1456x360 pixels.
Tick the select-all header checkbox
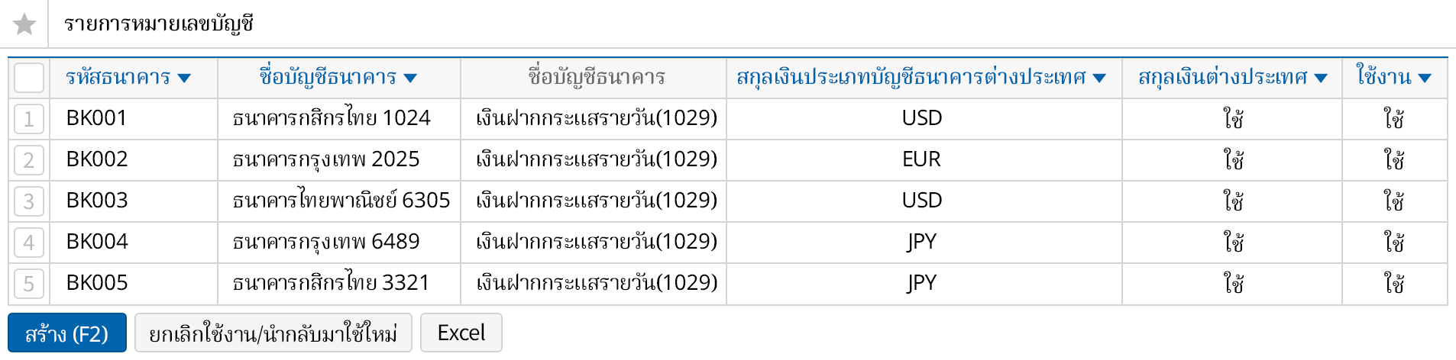(29, 78)
